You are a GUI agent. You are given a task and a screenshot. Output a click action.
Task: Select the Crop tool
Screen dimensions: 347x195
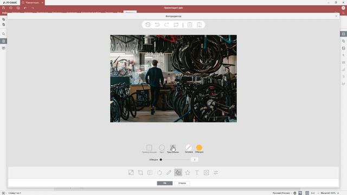coord(140,172)
